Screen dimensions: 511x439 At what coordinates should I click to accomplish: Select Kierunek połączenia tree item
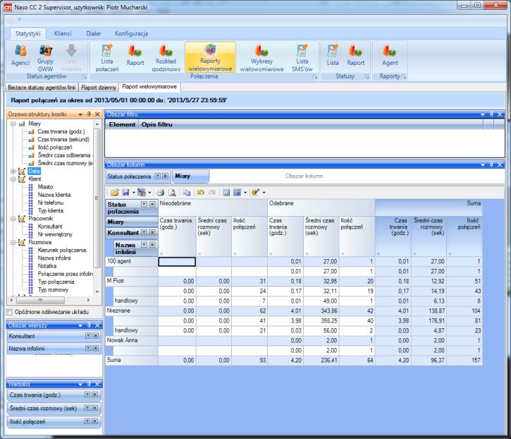coord(61,250)
